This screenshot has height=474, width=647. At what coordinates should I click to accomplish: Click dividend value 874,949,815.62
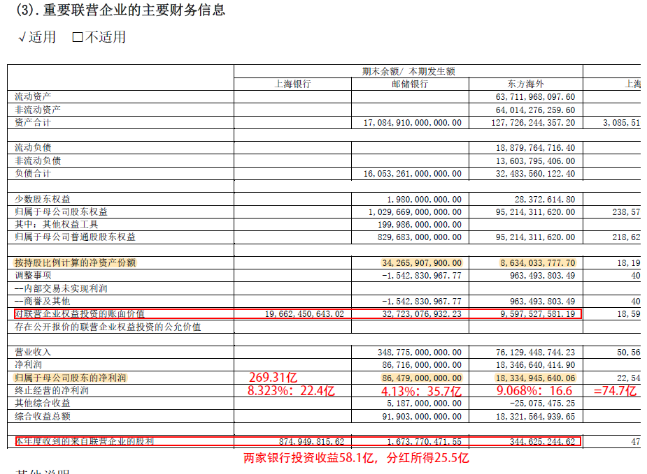point(311,442)
